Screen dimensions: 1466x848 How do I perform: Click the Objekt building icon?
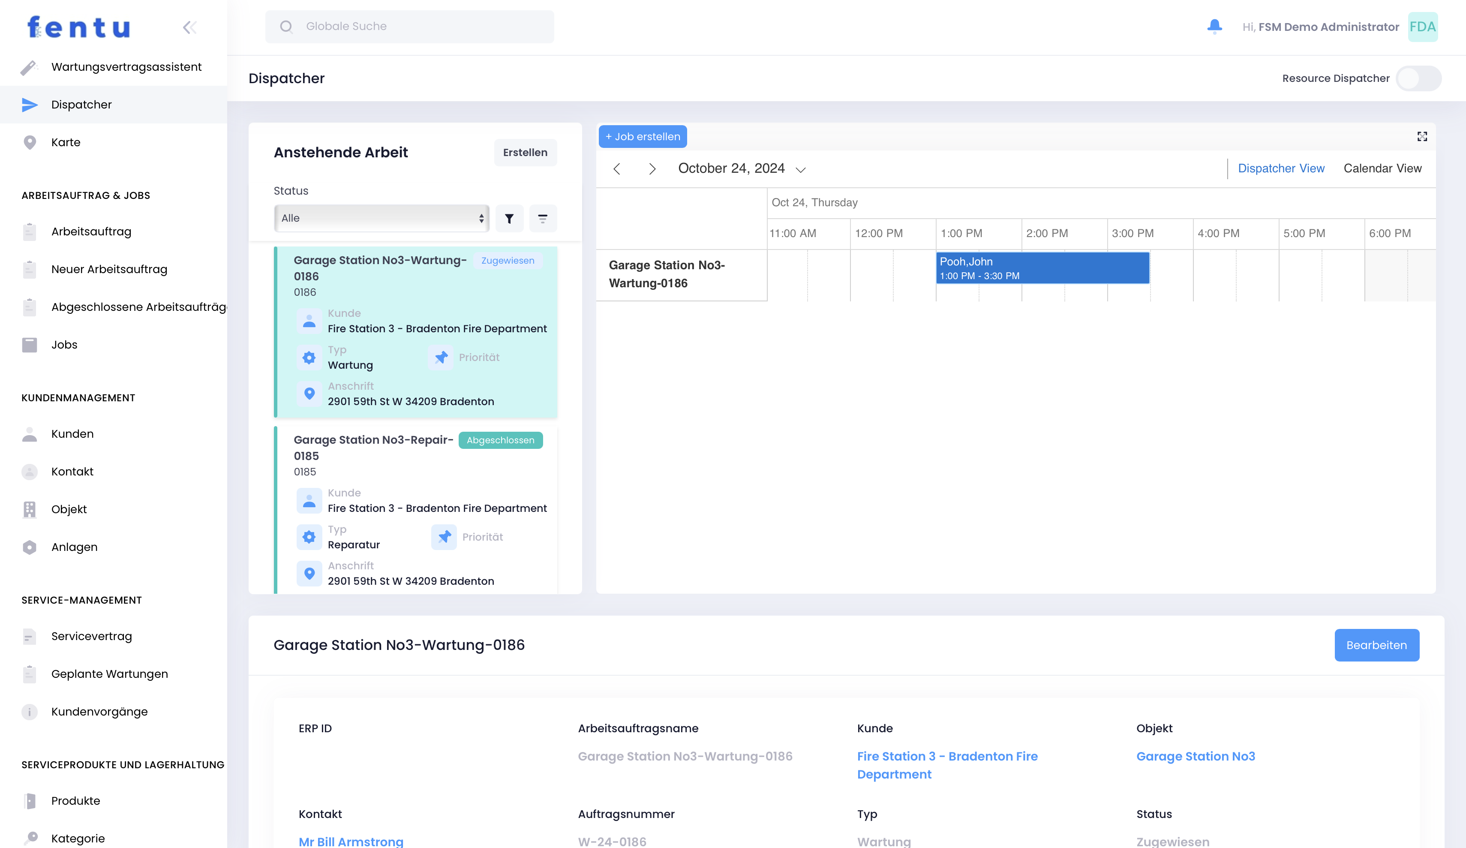29,509
